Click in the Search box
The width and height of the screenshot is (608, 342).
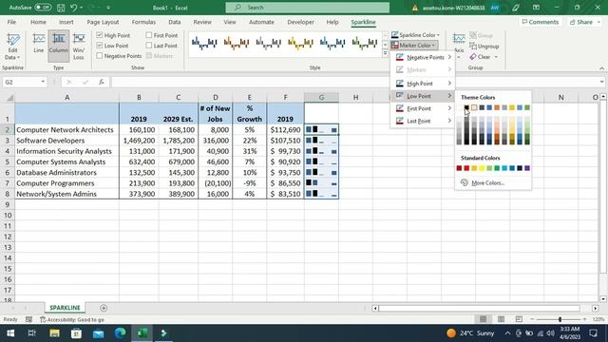pyautogui.click(x=308, y=8)
